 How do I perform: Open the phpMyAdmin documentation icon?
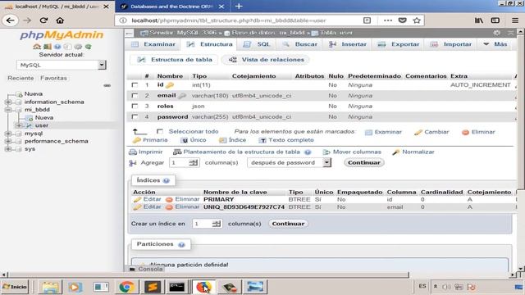(57, 47)
